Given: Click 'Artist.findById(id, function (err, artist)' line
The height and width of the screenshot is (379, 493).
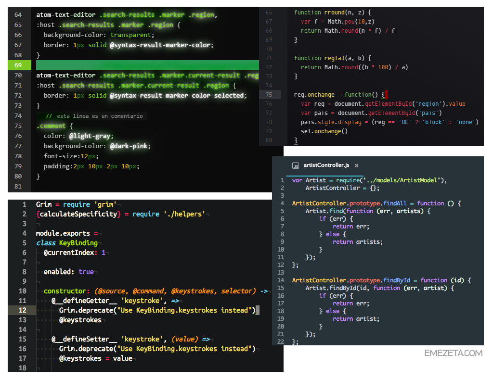Looking at the screenshot, I should 380,288.
